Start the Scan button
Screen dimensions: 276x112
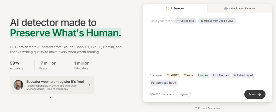coord(255,94)
